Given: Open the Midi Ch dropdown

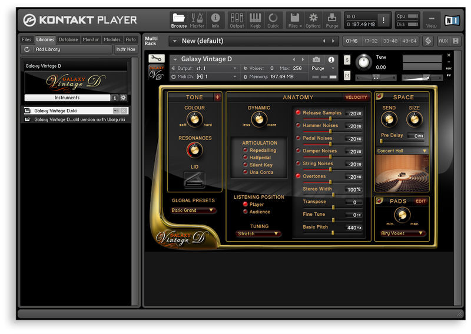Looking at the screenshot, I should 204,77.
